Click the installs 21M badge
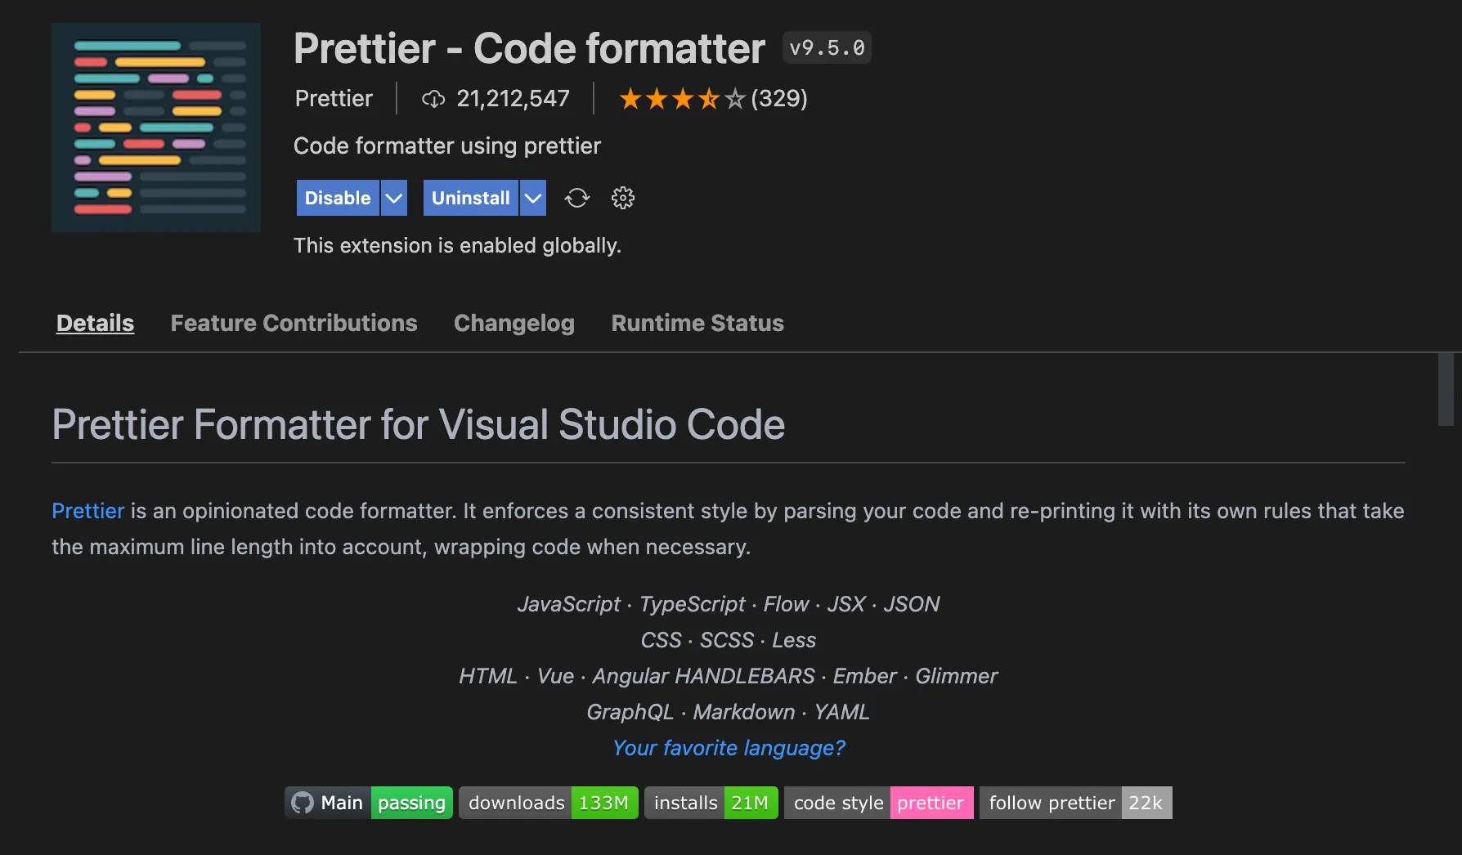The height and width of the screenshot is (855, 1462). [x=711, y=803]
